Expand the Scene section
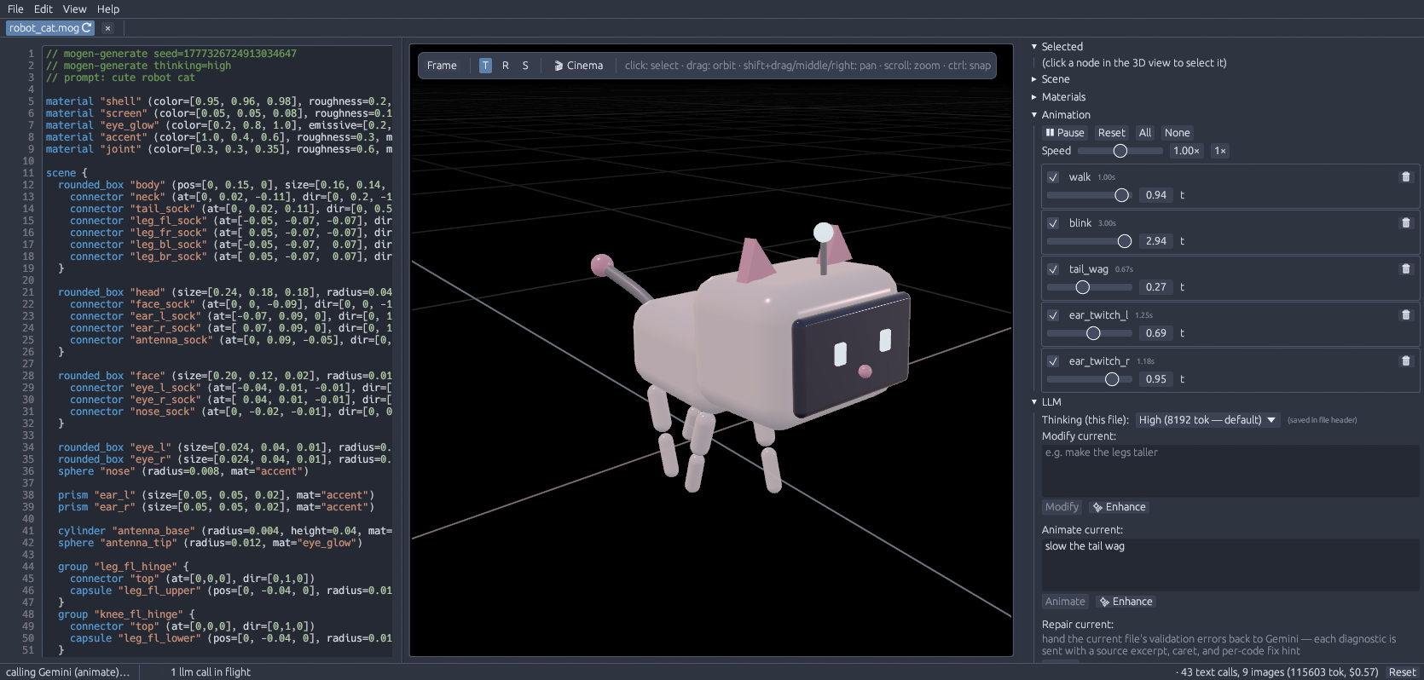1424x680 pixels. 1055,79
